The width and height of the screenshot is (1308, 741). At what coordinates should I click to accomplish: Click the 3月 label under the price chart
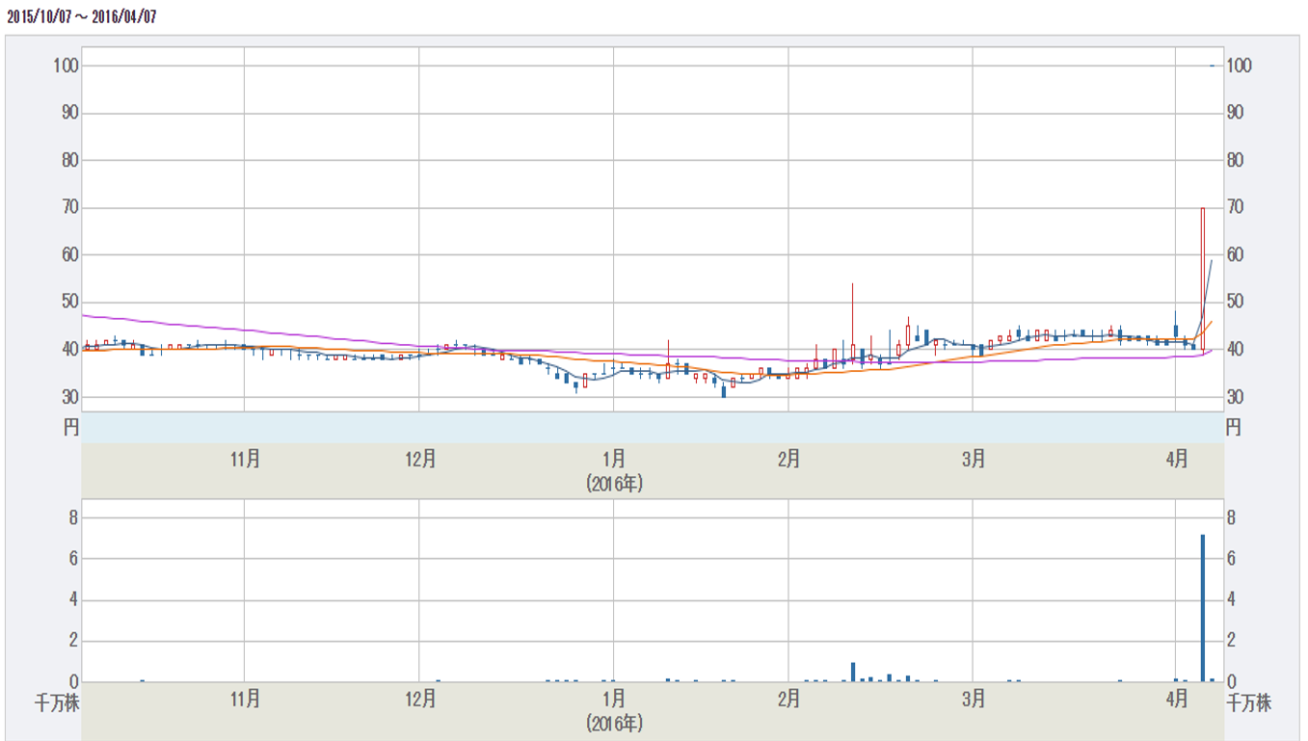pyautogui.click(x=974, y=460)
